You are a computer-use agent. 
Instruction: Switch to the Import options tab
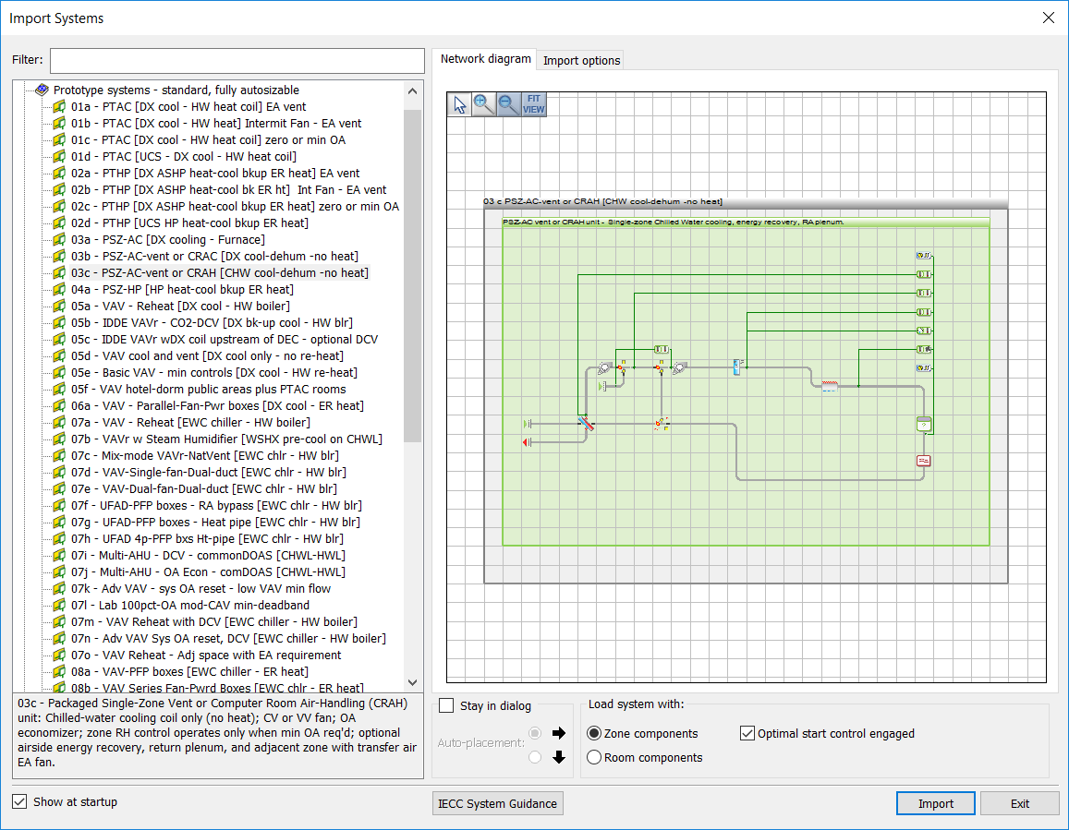pos(581,61)
